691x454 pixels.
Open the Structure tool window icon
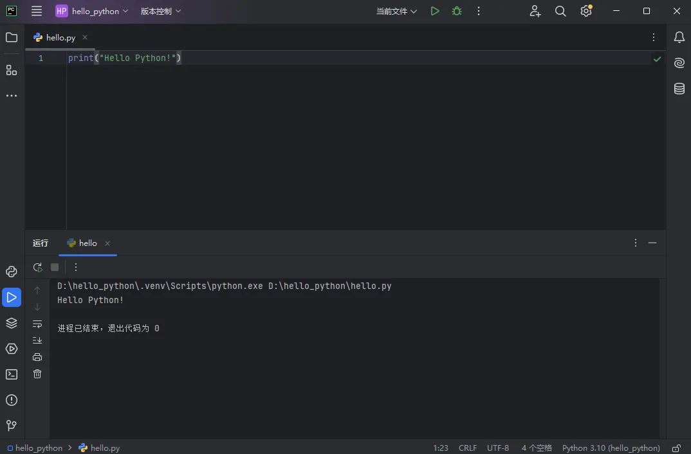click(12, 70)
